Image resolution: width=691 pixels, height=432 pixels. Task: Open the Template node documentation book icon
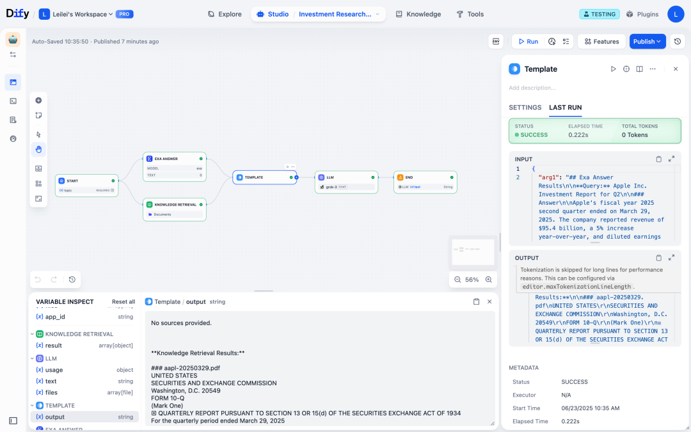point(639,68)
